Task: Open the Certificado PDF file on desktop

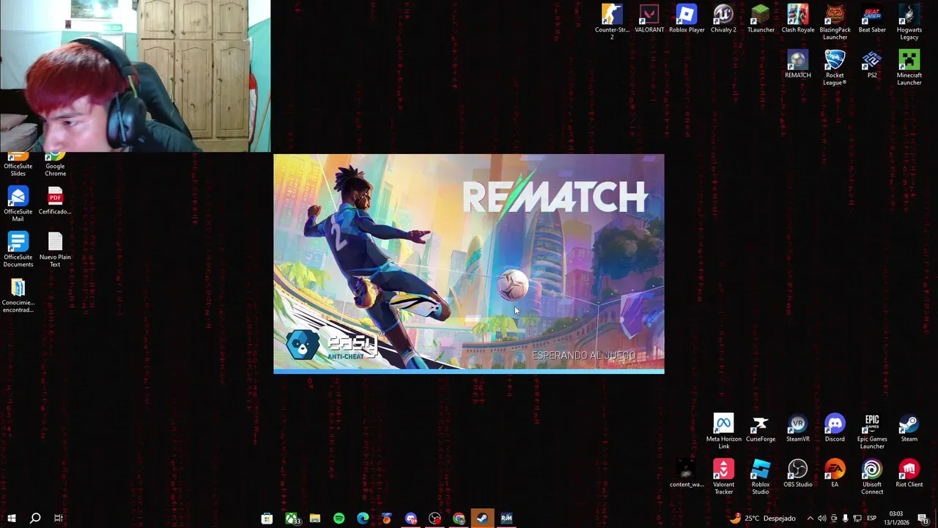Action: [x=55, y=201]
